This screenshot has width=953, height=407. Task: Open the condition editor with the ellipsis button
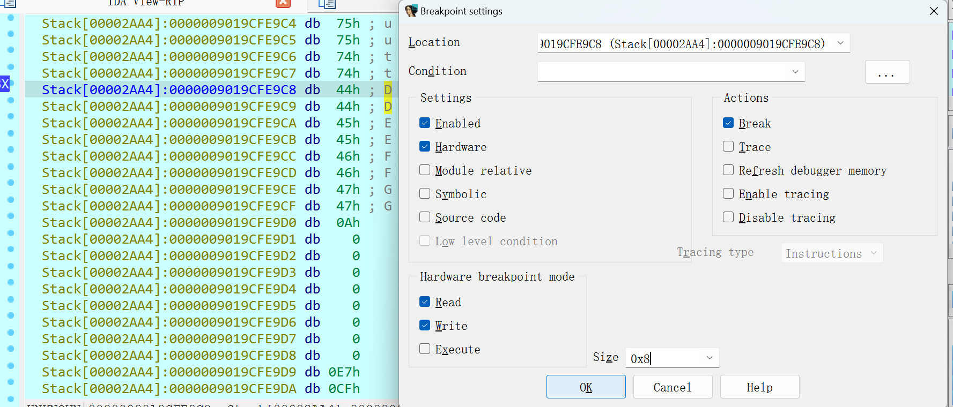pos(887,72)
